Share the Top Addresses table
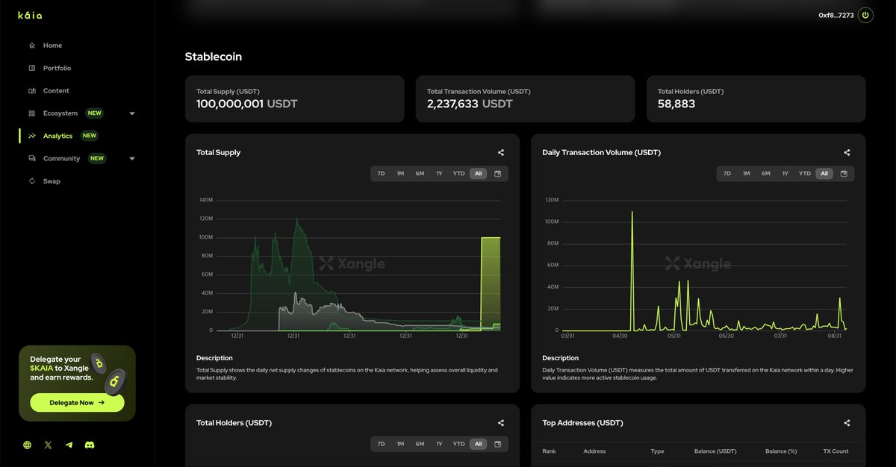896x467 pixels. coord(847,423)
